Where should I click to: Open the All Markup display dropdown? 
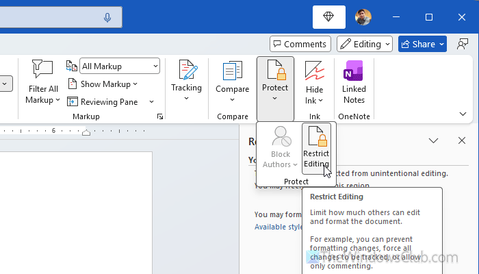pos(120,66)
